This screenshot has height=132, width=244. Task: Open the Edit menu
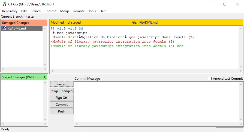click(x=24, y=11)
